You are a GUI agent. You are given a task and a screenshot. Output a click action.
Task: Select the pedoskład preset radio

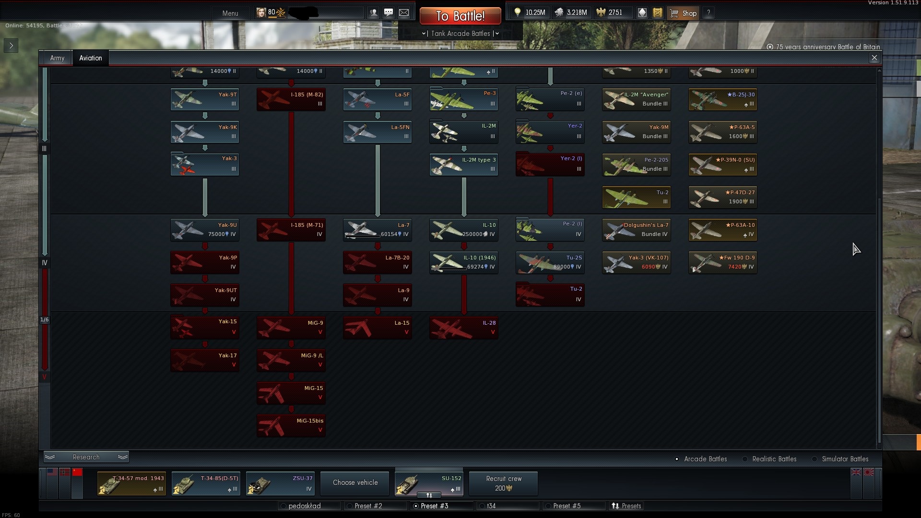pyautogui.click(x=283, y=506)
